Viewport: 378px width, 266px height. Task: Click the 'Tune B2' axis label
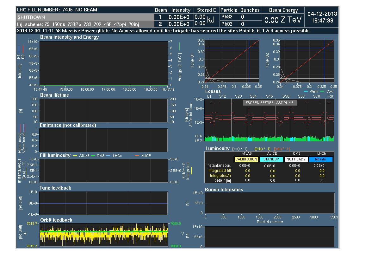(x=267, y=61)
